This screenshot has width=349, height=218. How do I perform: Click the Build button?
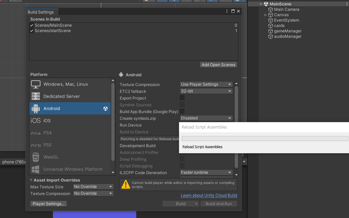click(180, 204)
